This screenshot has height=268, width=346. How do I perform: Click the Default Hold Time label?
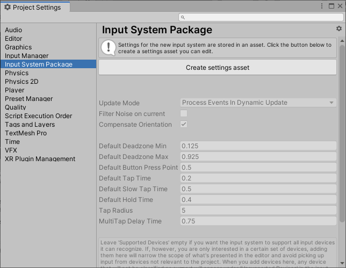pyautogui.click(x=126, y=200)
